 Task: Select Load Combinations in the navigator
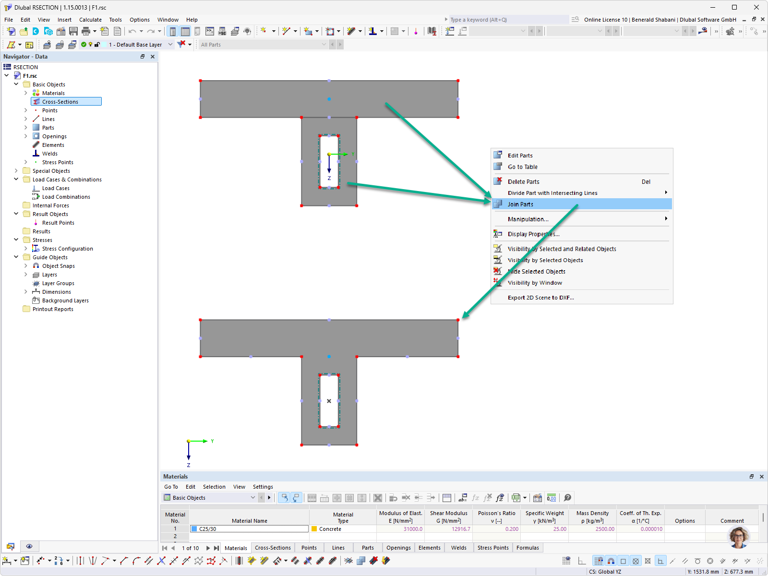pyautogui.click(x=66, y=197)
